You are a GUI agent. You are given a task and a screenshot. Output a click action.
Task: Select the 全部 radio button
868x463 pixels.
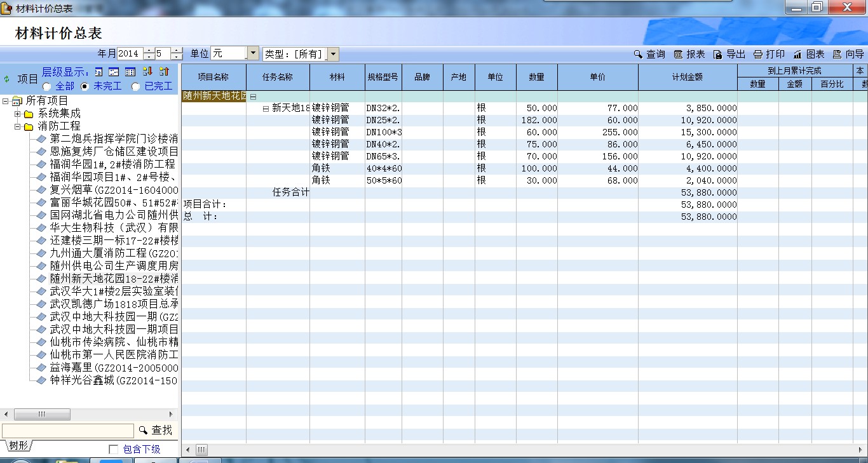click(47, 86)
